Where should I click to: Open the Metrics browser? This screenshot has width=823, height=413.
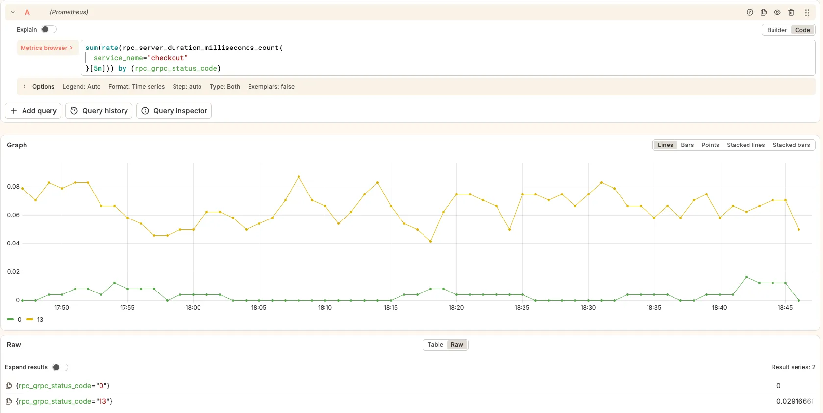pos(47,48)
